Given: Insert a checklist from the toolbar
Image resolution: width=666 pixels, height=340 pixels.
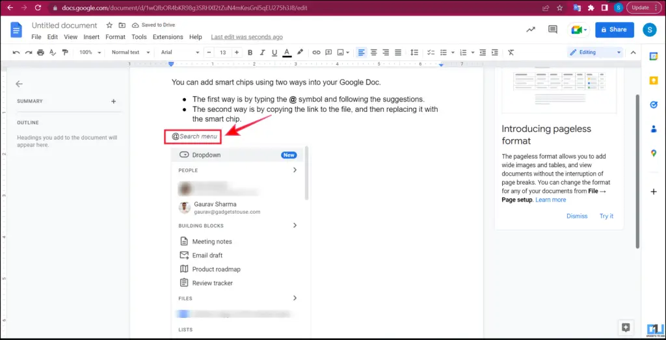Looking at the screenshot, I should (x=431, y=53).
